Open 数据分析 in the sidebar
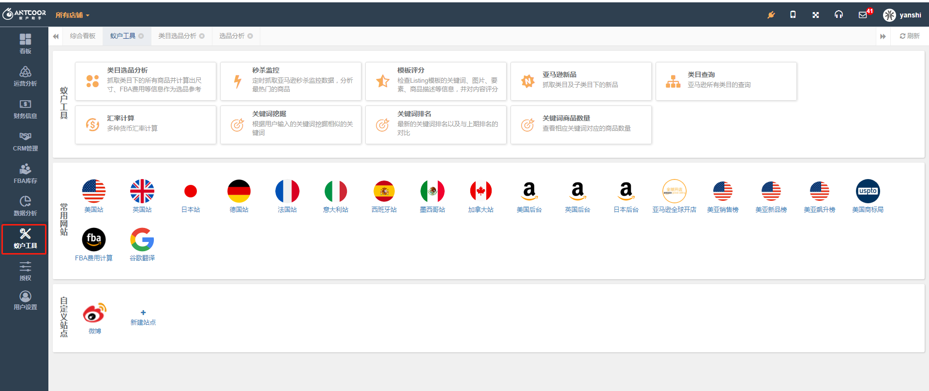The height and width of the screenshot is (391, 929). pos(25,206)
